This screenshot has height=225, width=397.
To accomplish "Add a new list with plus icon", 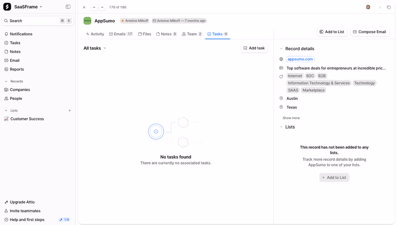I will (x=70, y=111).
